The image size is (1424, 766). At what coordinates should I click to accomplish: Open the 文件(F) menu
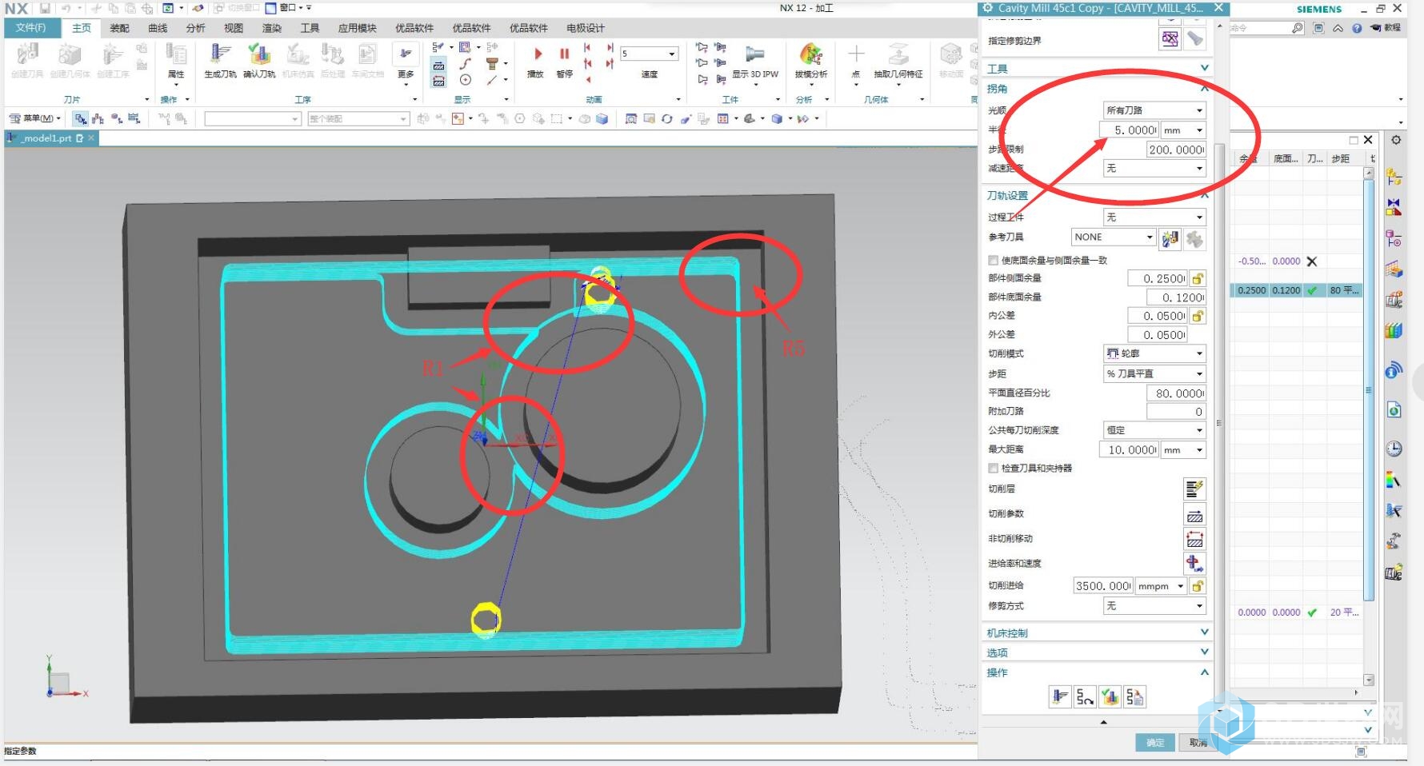point(30,28)
